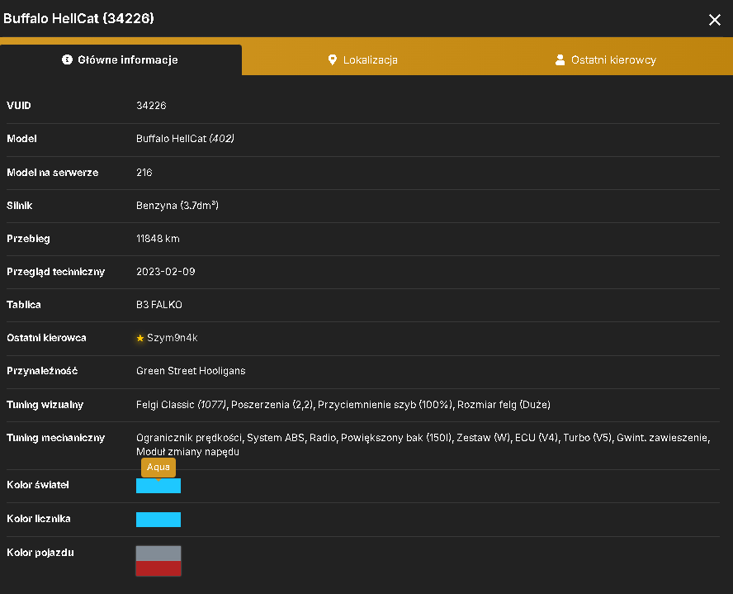This screenshot has width=733, height=594.
Task: Click the map pin icon for Lokalizacja
Action: 333,59
